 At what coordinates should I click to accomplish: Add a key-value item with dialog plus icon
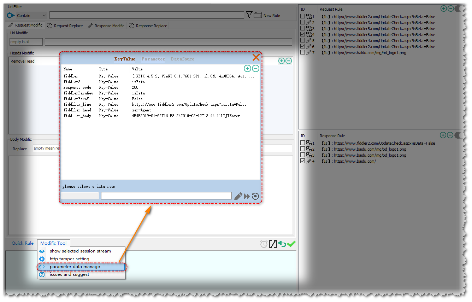248,69
